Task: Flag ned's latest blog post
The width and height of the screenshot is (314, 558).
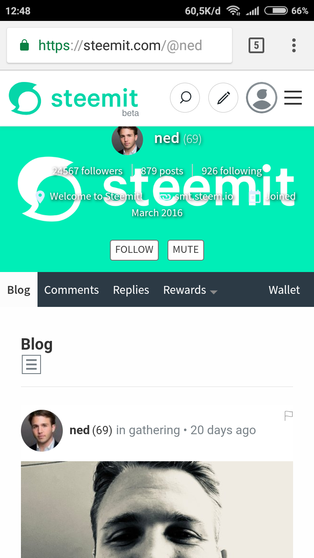Action: coord(288,416)
